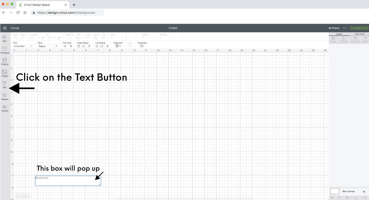Click the Letter Space VA icon
Image resolution: width=369 pixels, height=200 pixels.
point(78,46)
